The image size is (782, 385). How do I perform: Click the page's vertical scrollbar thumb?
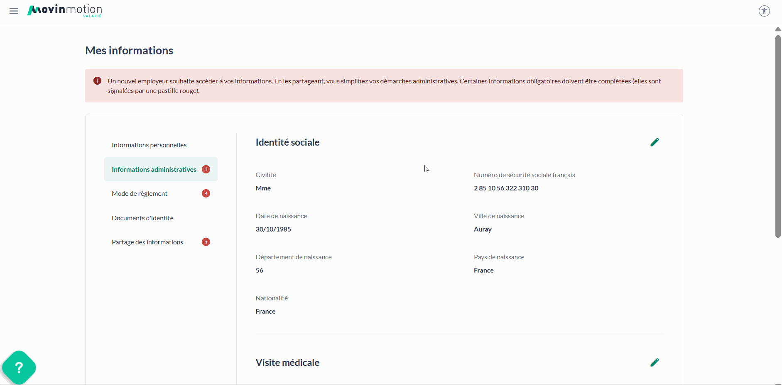point(778,137)
